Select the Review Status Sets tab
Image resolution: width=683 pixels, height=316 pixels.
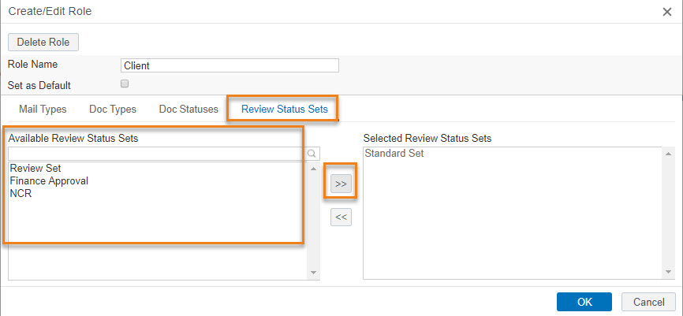[x=285, y=110]
